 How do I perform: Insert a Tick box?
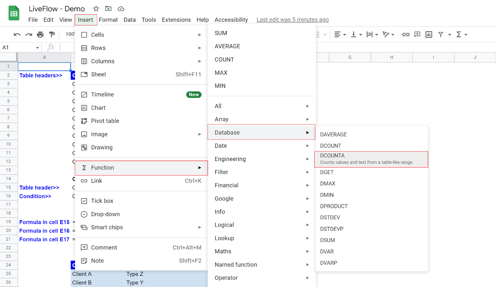tap(141, 201)
